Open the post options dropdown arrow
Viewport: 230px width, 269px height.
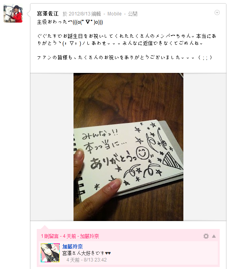tap(217, 13)
